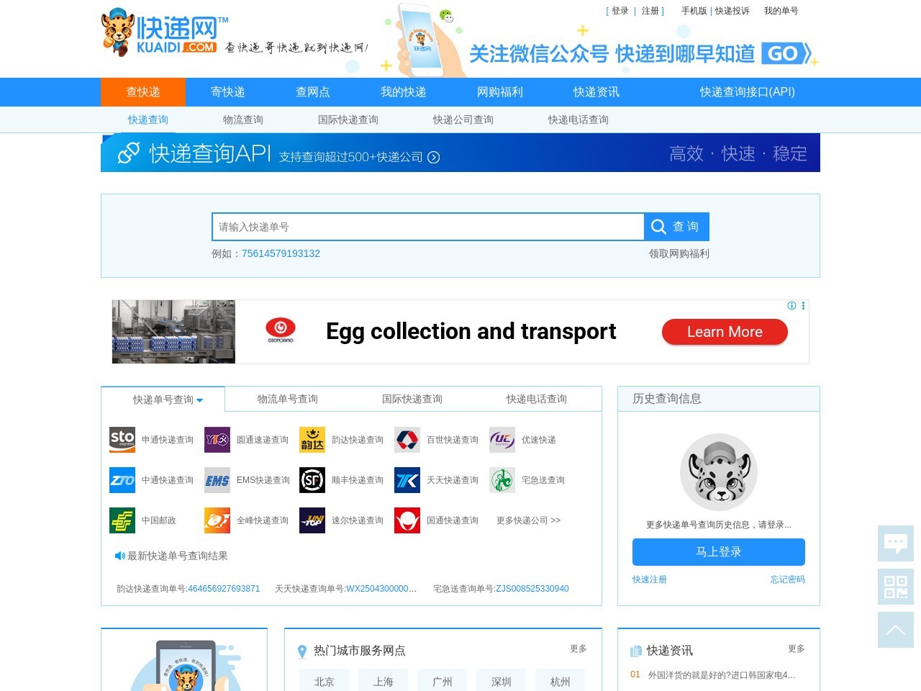Click example number 75614579193132

281,254
